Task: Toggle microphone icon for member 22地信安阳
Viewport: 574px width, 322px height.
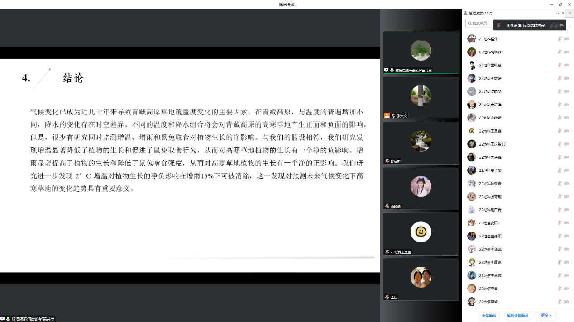Action: (x=560, y=223)
